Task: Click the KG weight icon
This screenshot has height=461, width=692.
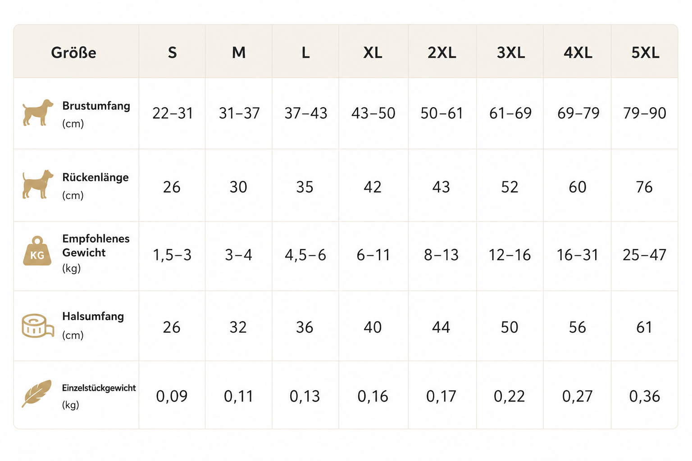Action: (37, 251)
